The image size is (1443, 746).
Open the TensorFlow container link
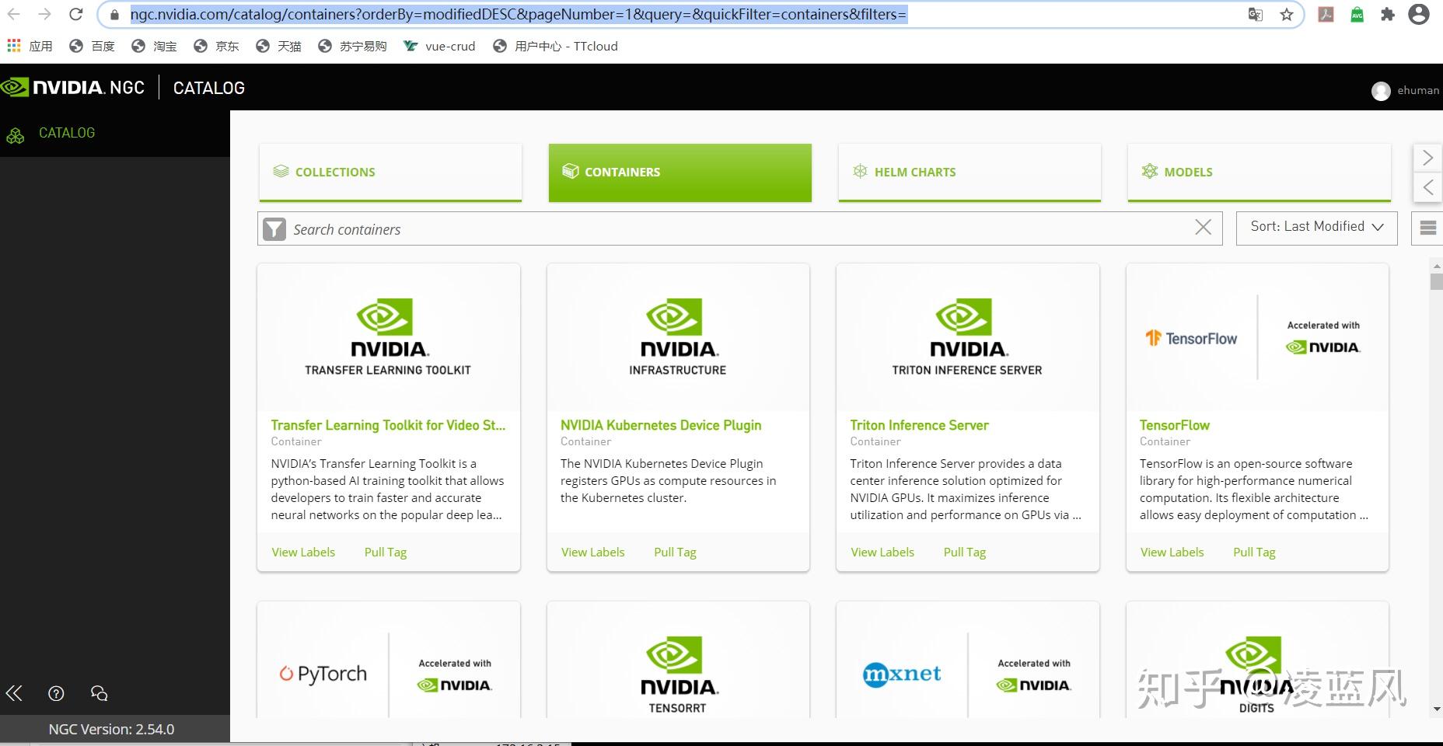coord(1174,425)
